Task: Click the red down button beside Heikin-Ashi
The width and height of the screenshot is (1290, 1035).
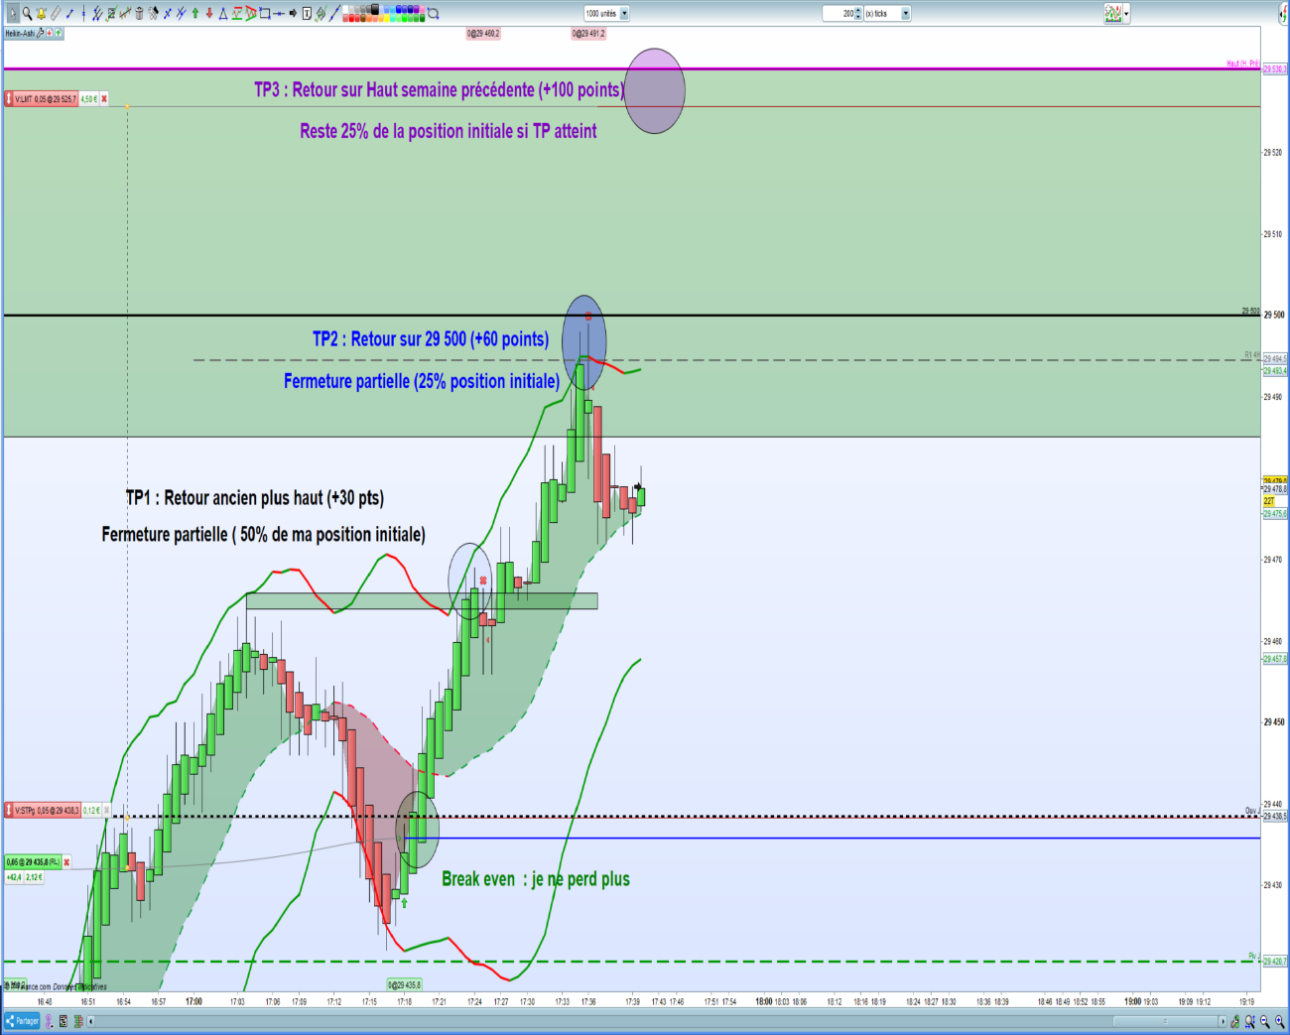Action: 51,33
